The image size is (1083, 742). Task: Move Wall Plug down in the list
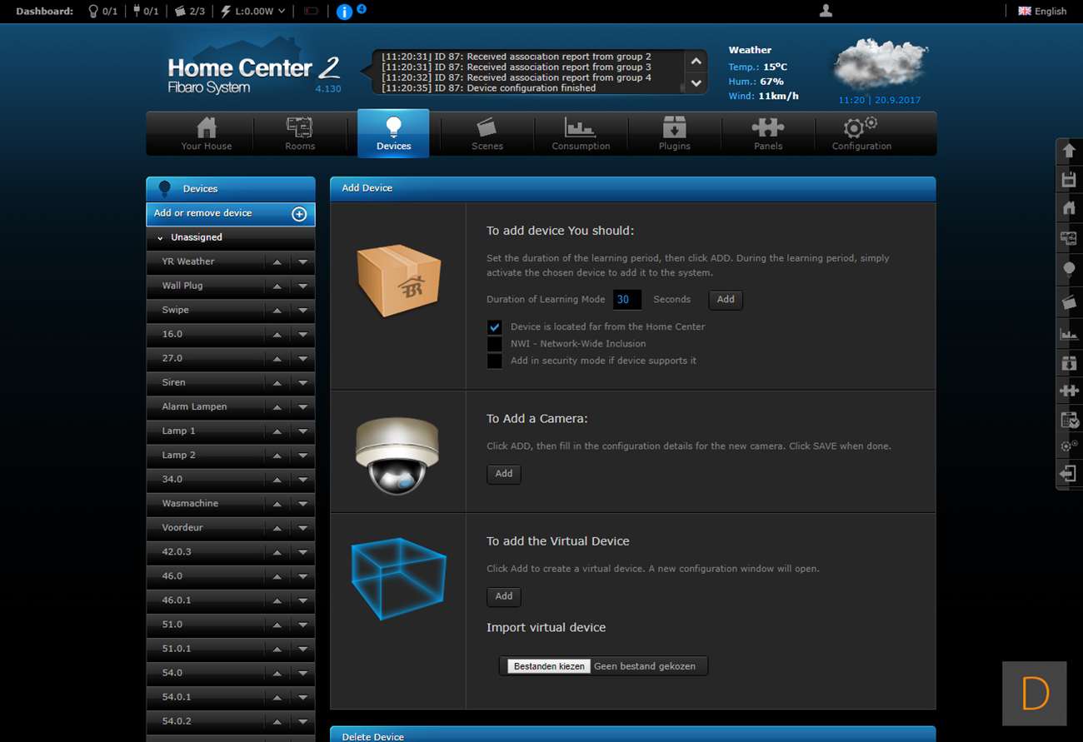[x=303, y=286]
